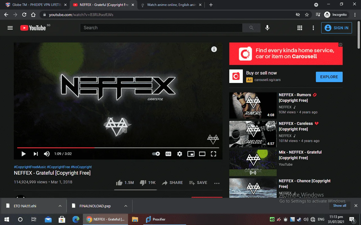Open the Windows Start menu
The image size is (361, 225).
[7, 219]
